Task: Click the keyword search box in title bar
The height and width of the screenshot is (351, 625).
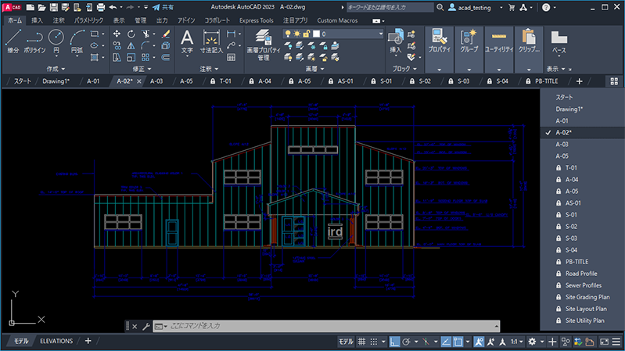Action: pos(390,7)
